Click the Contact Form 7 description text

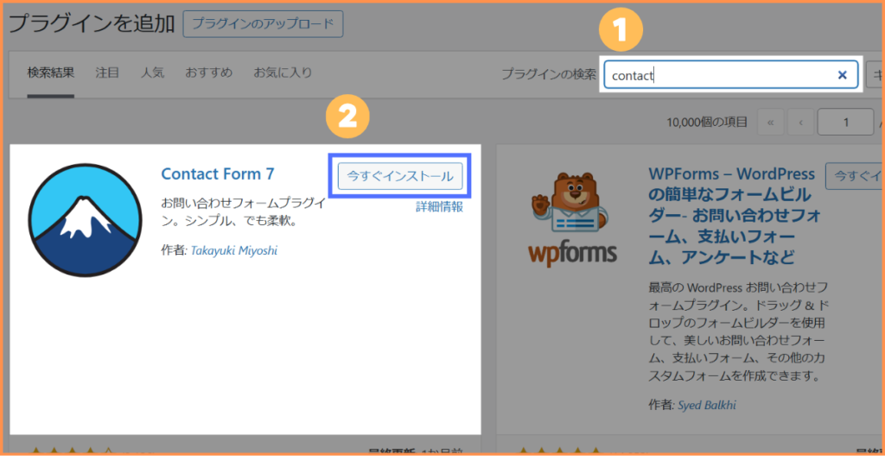coord(244,211)
